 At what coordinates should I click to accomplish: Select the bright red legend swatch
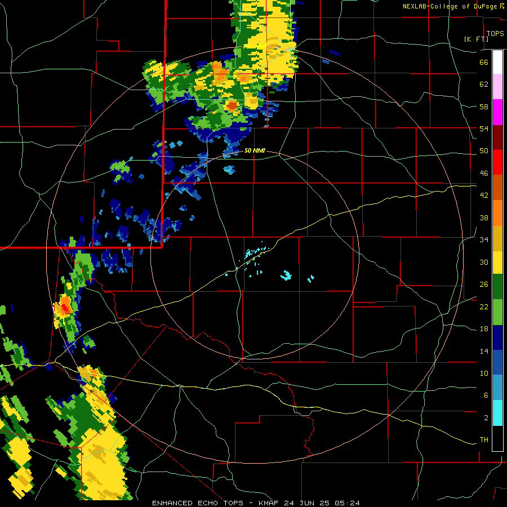point(497,162)
